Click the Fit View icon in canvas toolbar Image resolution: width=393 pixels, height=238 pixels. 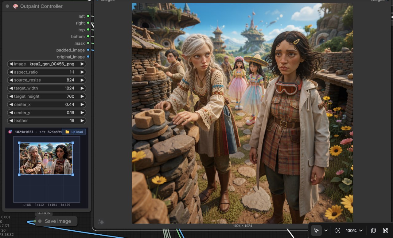point(338,230)
